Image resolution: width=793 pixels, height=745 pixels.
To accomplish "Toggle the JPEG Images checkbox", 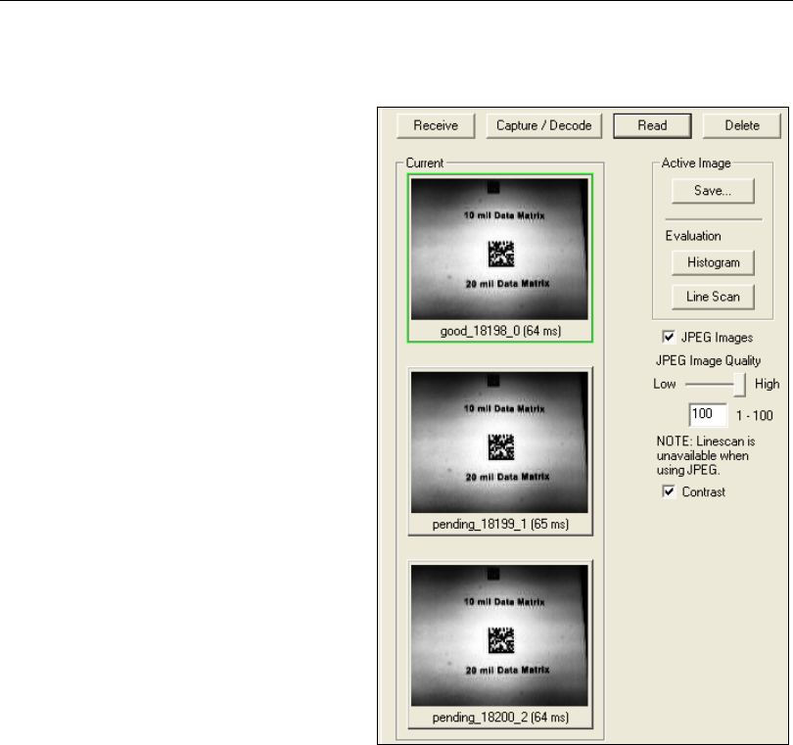I will [x=669, y=338].
